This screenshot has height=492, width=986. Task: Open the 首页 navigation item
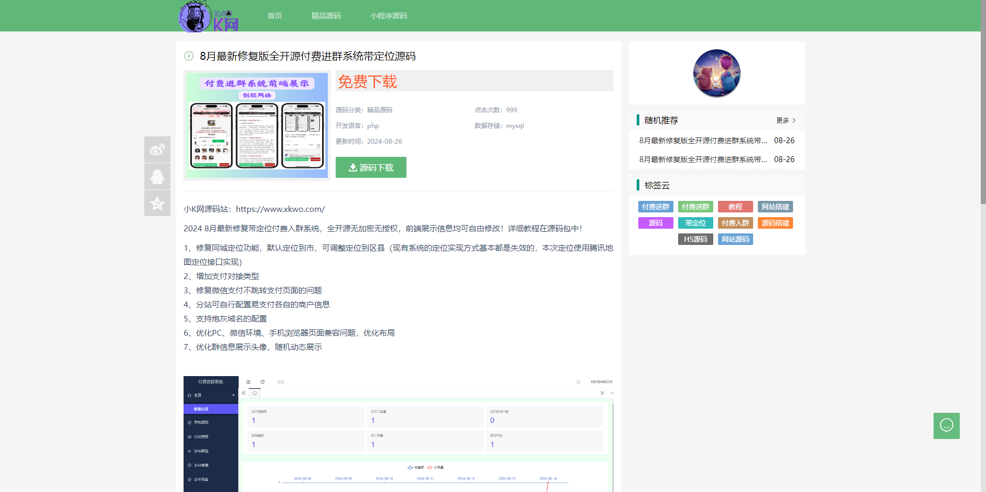click(274, 15)
